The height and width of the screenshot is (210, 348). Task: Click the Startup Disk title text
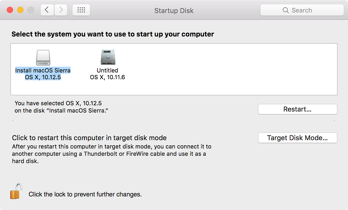[x=174, y=10]
